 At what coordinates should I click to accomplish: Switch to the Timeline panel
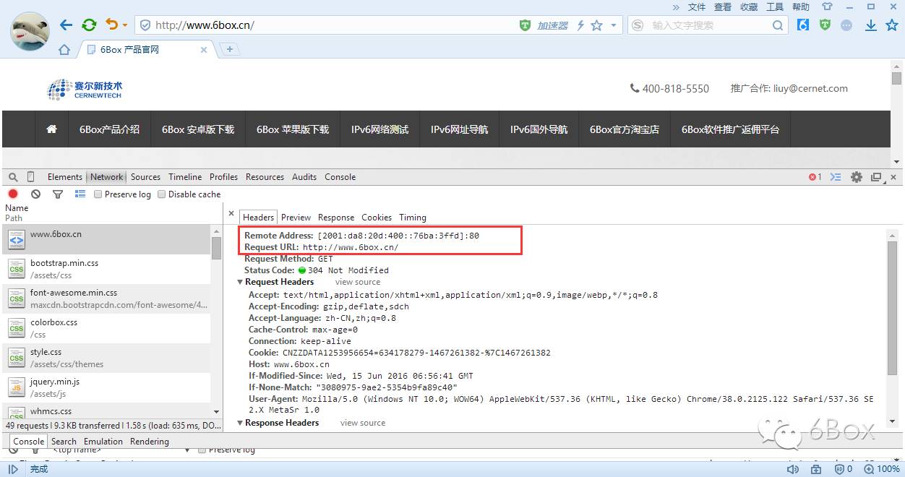pyautogui.click(x=185, y=177)
